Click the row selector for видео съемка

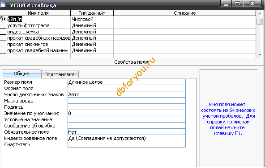tap(3, 32)
